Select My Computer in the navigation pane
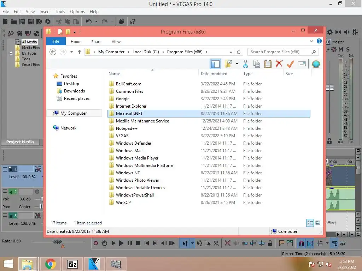The height and width of the screenshot is (271, 362). (74, 113)
